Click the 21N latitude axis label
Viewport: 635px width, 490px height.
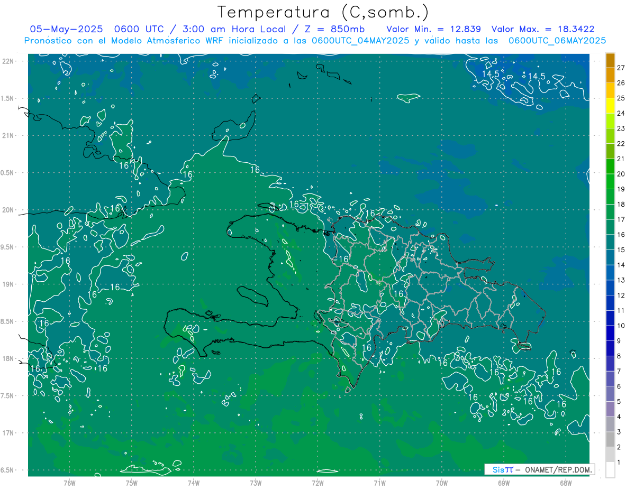(x=10, y=135)
